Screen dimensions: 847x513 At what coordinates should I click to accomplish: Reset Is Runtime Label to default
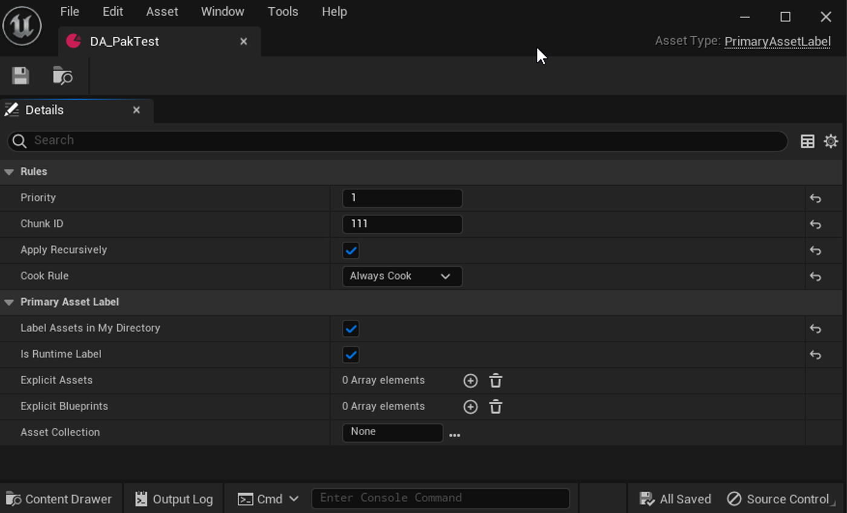tap(816, 355)
